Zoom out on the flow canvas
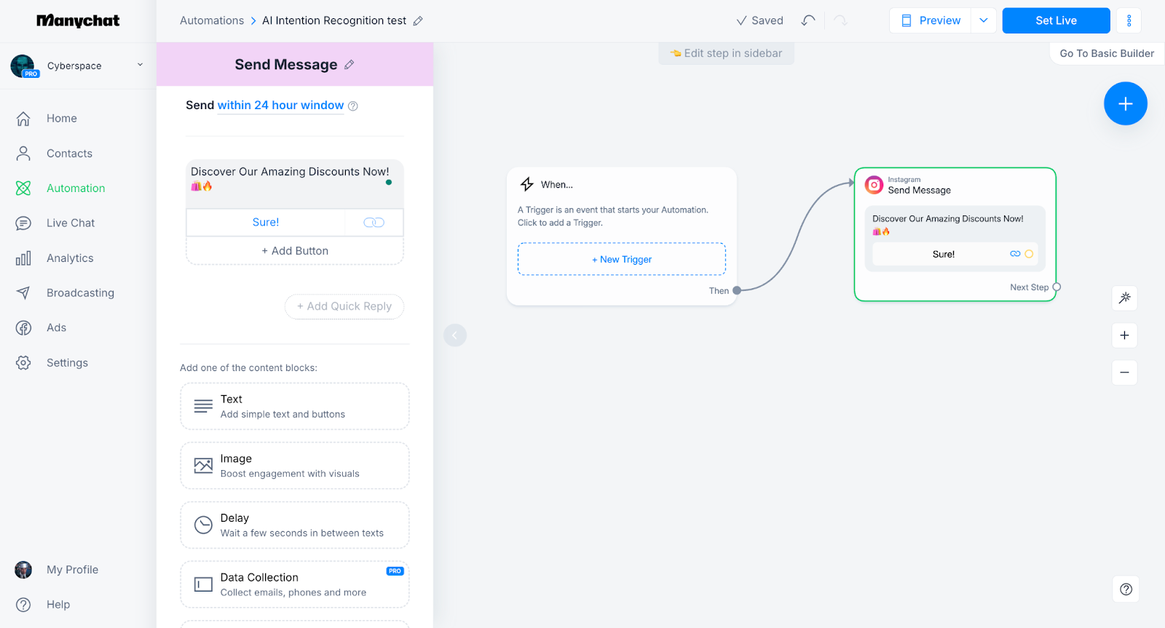1165x628 pixels. point(1124,373)
